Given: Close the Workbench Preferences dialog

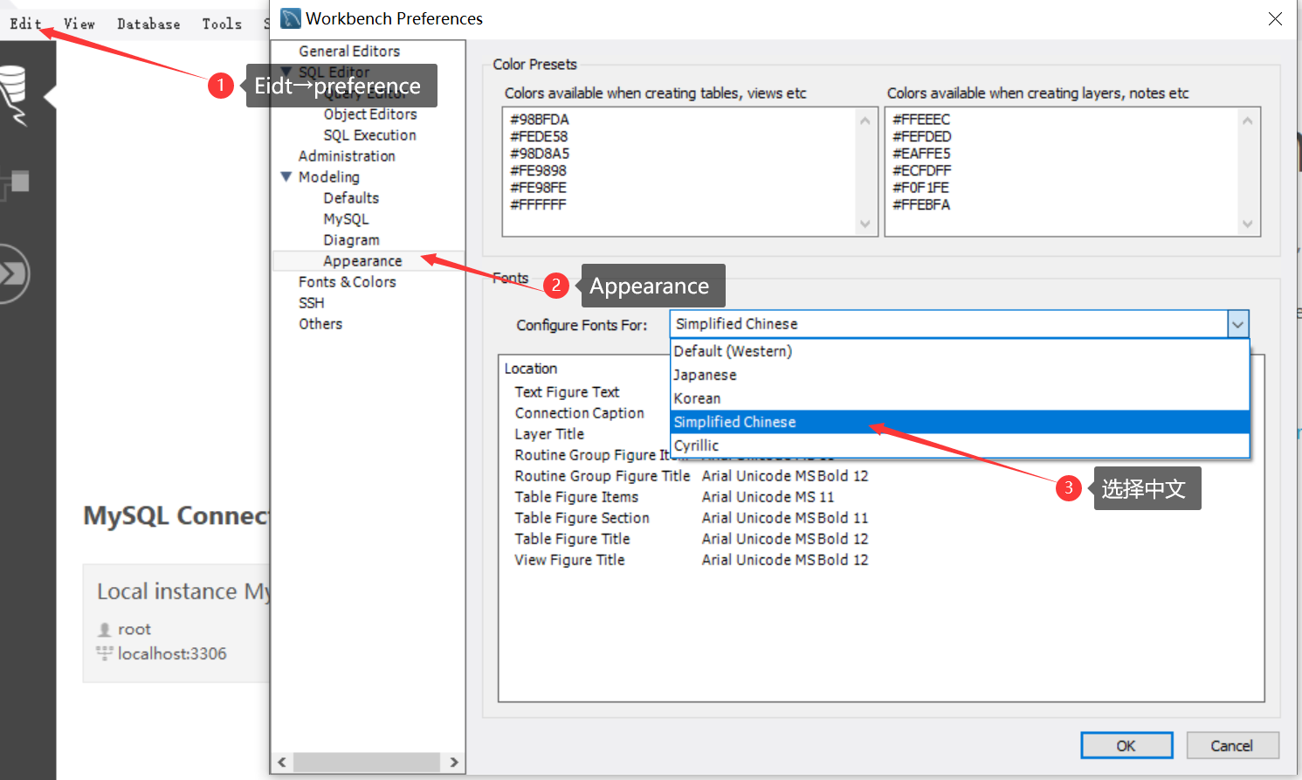Looking at the screenshot, I should pyautogui.click(x=1275, y=18).
